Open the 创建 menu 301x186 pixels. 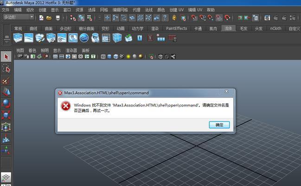[x=42, y=10]
